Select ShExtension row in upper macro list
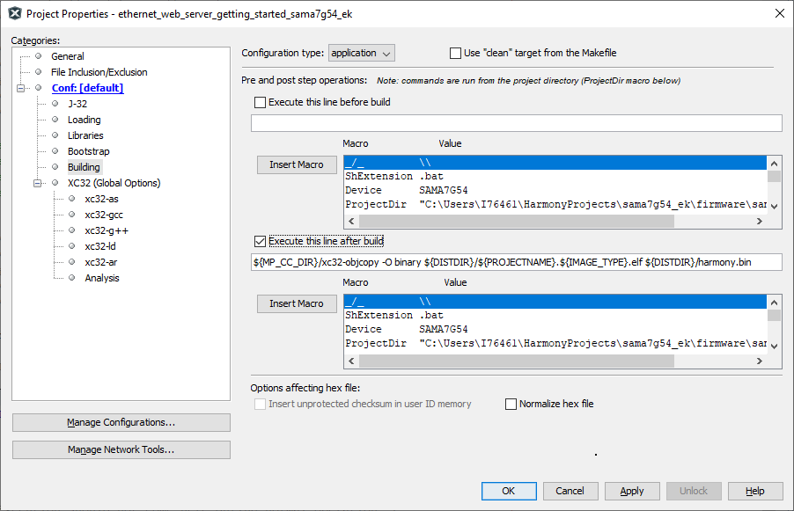Viewport: 794px width, 511px height. 555,176
